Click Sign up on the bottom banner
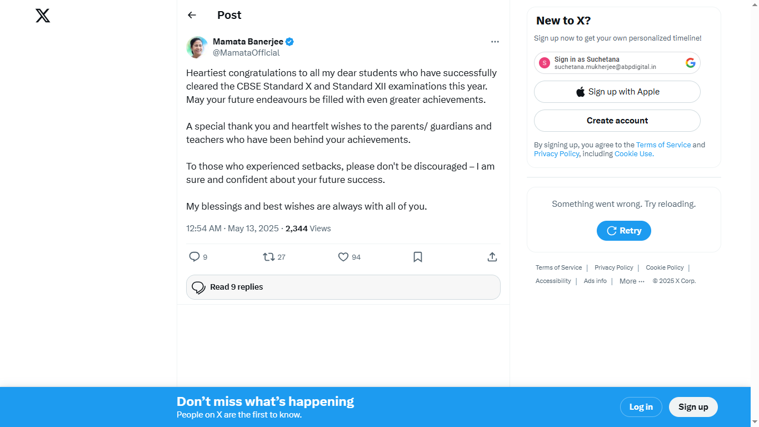The image size is (759, 427). pyautogui.click(x=693, y=407)
